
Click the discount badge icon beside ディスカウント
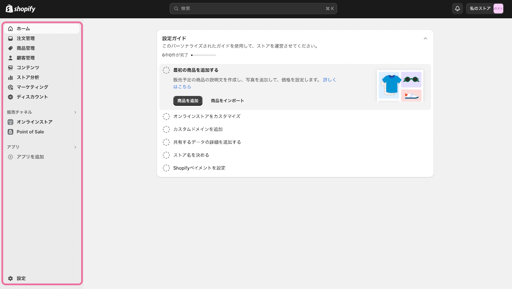pos(11,97)
